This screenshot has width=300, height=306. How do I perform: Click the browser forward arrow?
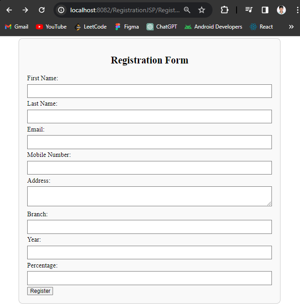[x=25, y=10]
